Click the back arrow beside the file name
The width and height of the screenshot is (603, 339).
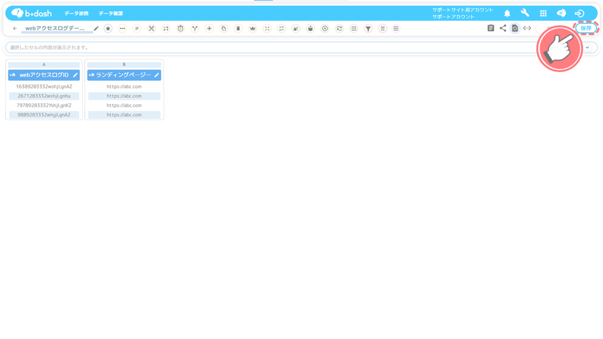pyautogui.click(x=15, y=28)
